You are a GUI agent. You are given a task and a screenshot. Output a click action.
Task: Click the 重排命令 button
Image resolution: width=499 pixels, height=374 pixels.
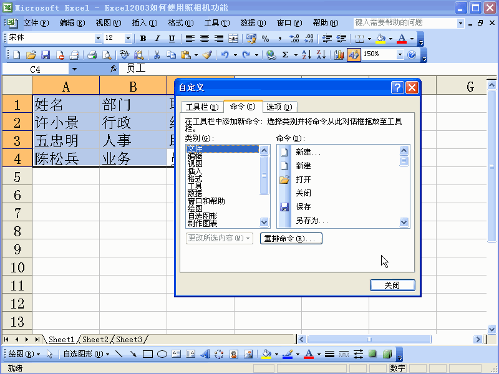click(x=291, y=238)
